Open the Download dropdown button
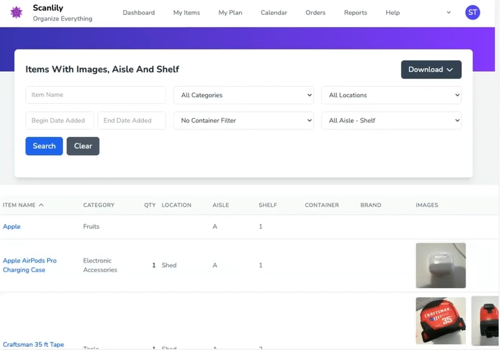 click(431, 69)
